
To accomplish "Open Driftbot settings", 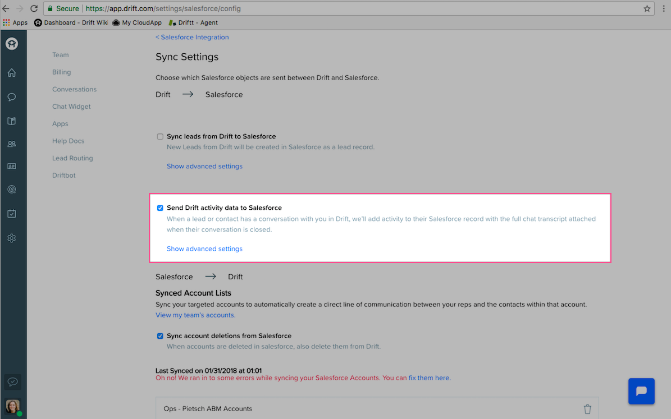I will coord(64,176).
